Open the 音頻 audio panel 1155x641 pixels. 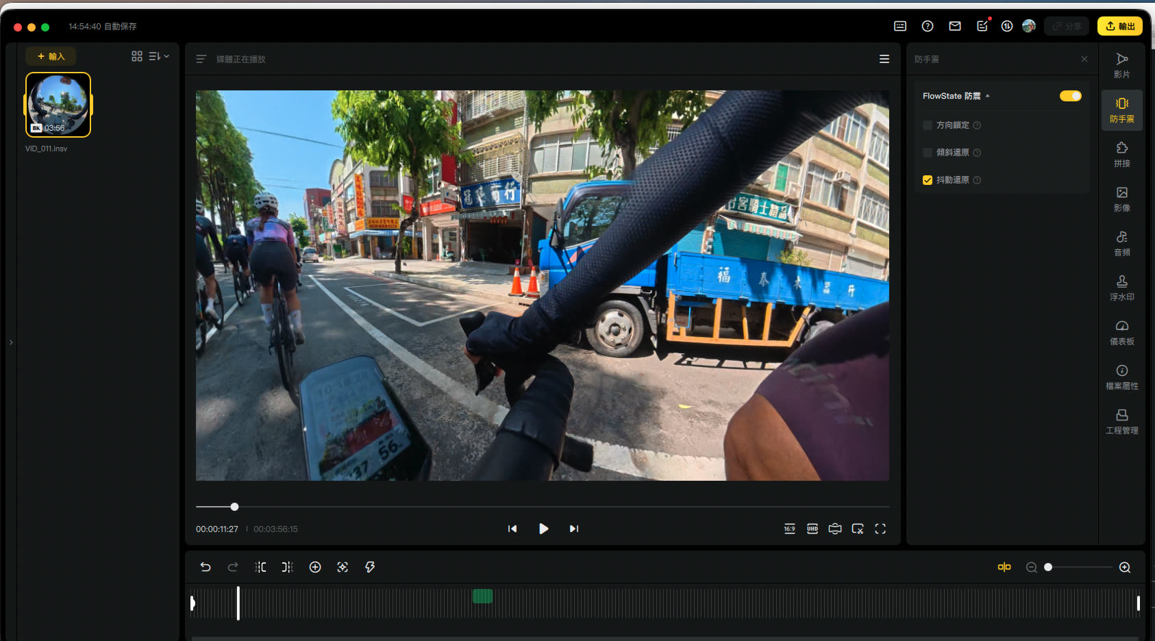point(1121,244)
